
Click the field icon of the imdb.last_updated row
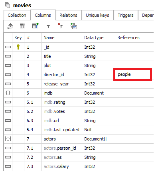[x=8, y=130]
